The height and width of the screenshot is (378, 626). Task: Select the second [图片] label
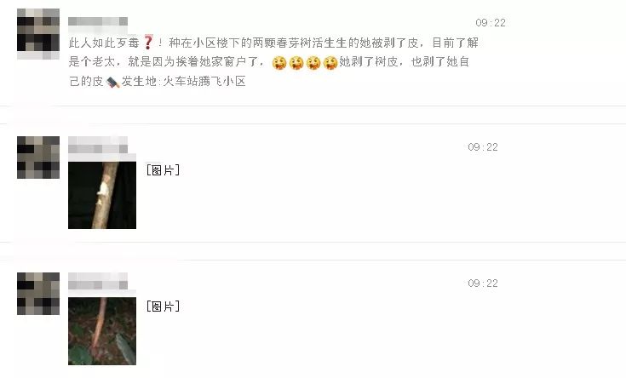coord(163,306)
